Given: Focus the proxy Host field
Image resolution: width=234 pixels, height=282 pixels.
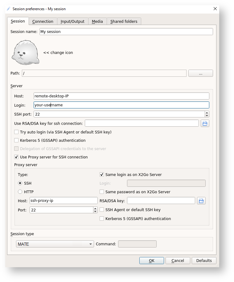Looking at the screenshot, I should [x=64, y=201].
